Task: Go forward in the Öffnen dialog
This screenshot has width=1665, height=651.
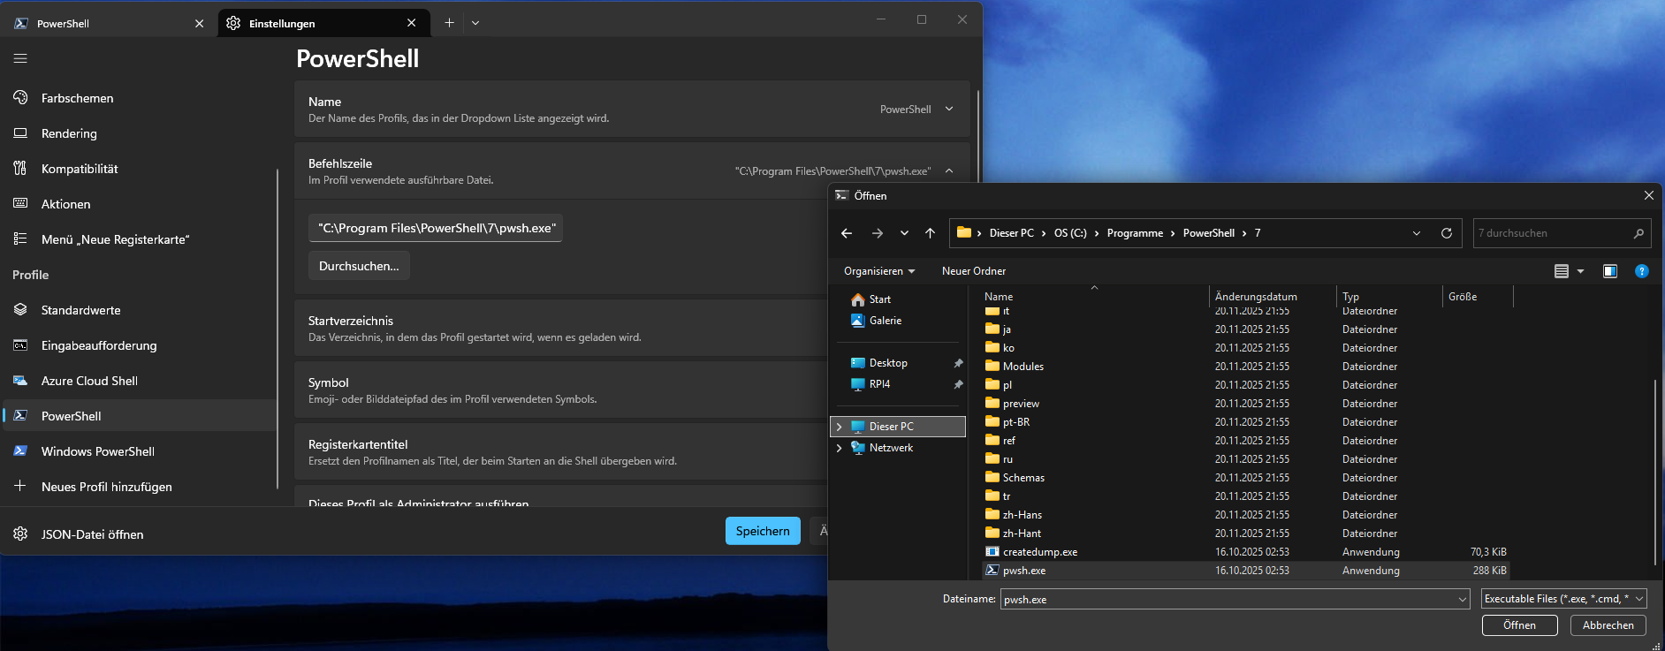Action: click(877, 233)
